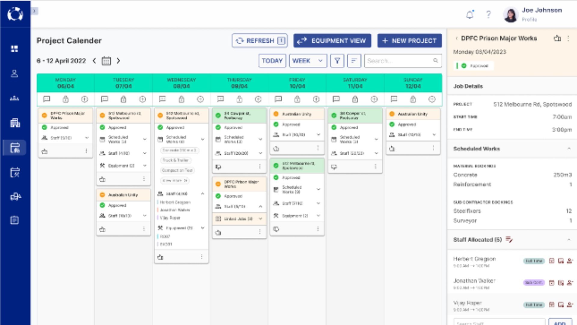Click the NEW PROJECT button
The image size is (577, 325).
409,41
